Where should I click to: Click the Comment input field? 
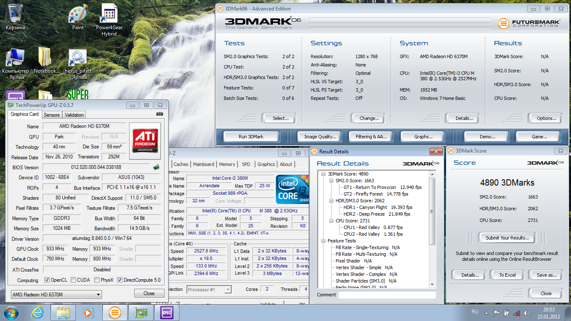tap(387, 295)
